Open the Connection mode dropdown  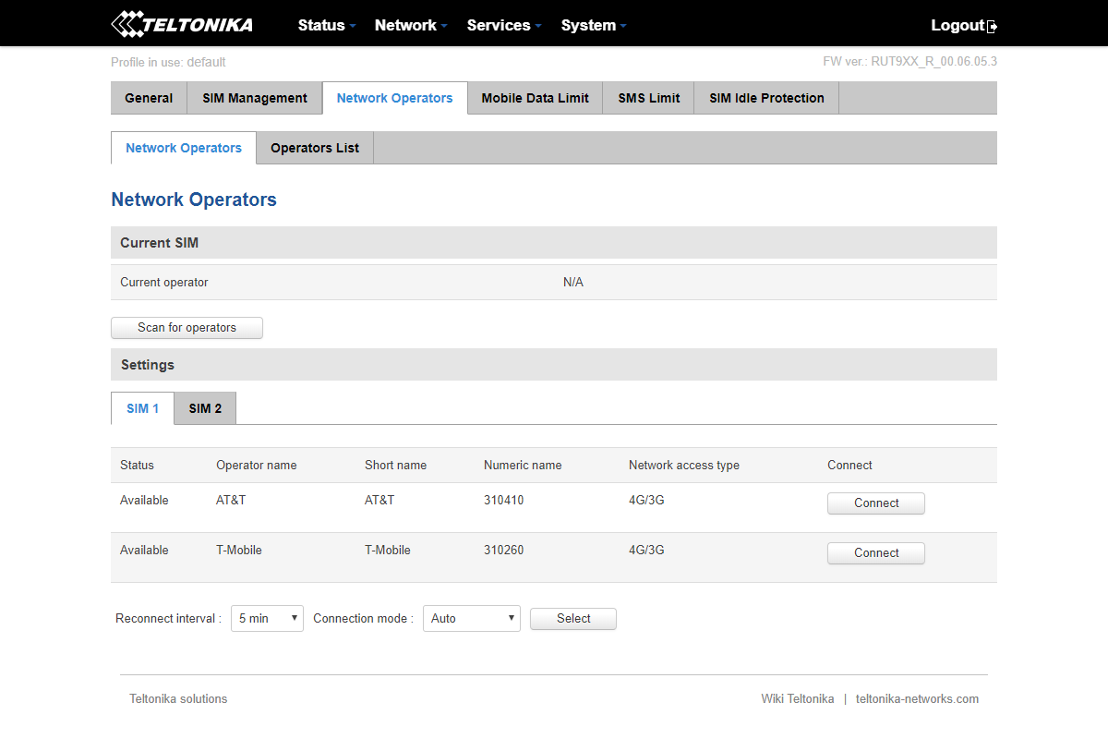click(471, 619)
